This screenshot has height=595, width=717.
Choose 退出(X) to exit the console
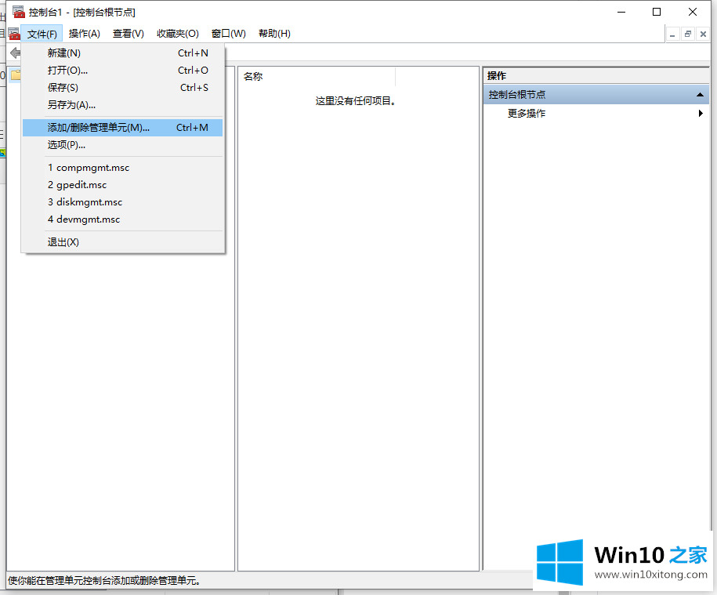tap(122, 242)
